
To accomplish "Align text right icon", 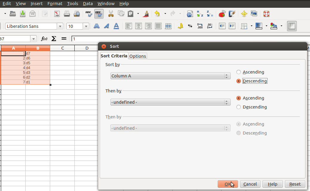I will [x=148, y=26].
